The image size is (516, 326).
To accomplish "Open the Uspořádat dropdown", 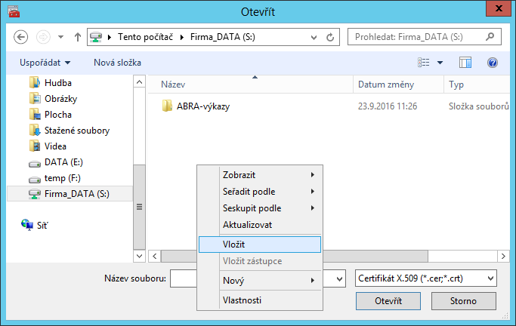I will [x=45, y=63].
